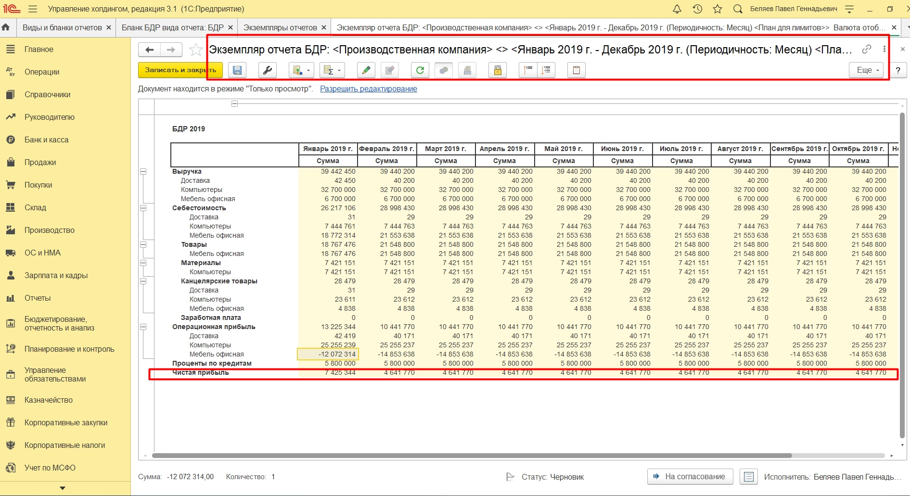Open history clock icon in title bar

click(x=697, y=9)
